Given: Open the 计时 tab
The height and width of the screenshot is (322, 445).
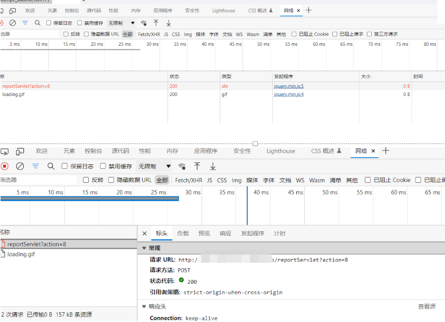Looking at the screenshot, I should 280,234.
